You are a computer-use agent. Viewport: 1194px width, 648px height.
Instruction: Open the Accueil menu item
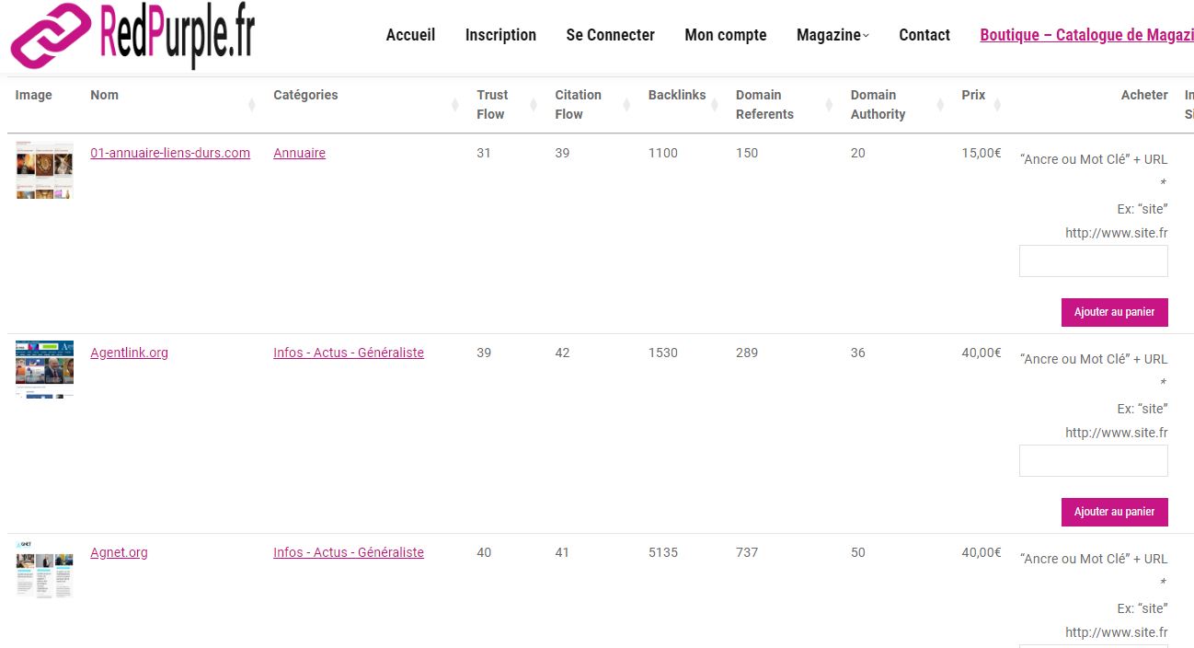pyautogui.click(x=410, y=35)
